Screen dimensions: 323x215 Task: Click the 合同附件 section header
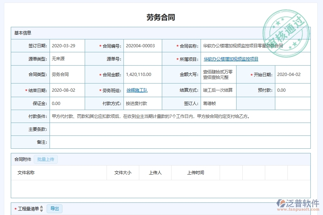(x=22, y=159)
